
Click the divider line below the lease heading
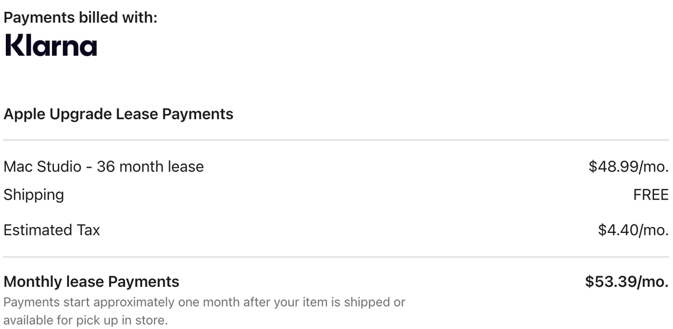[x=336, y=140]
